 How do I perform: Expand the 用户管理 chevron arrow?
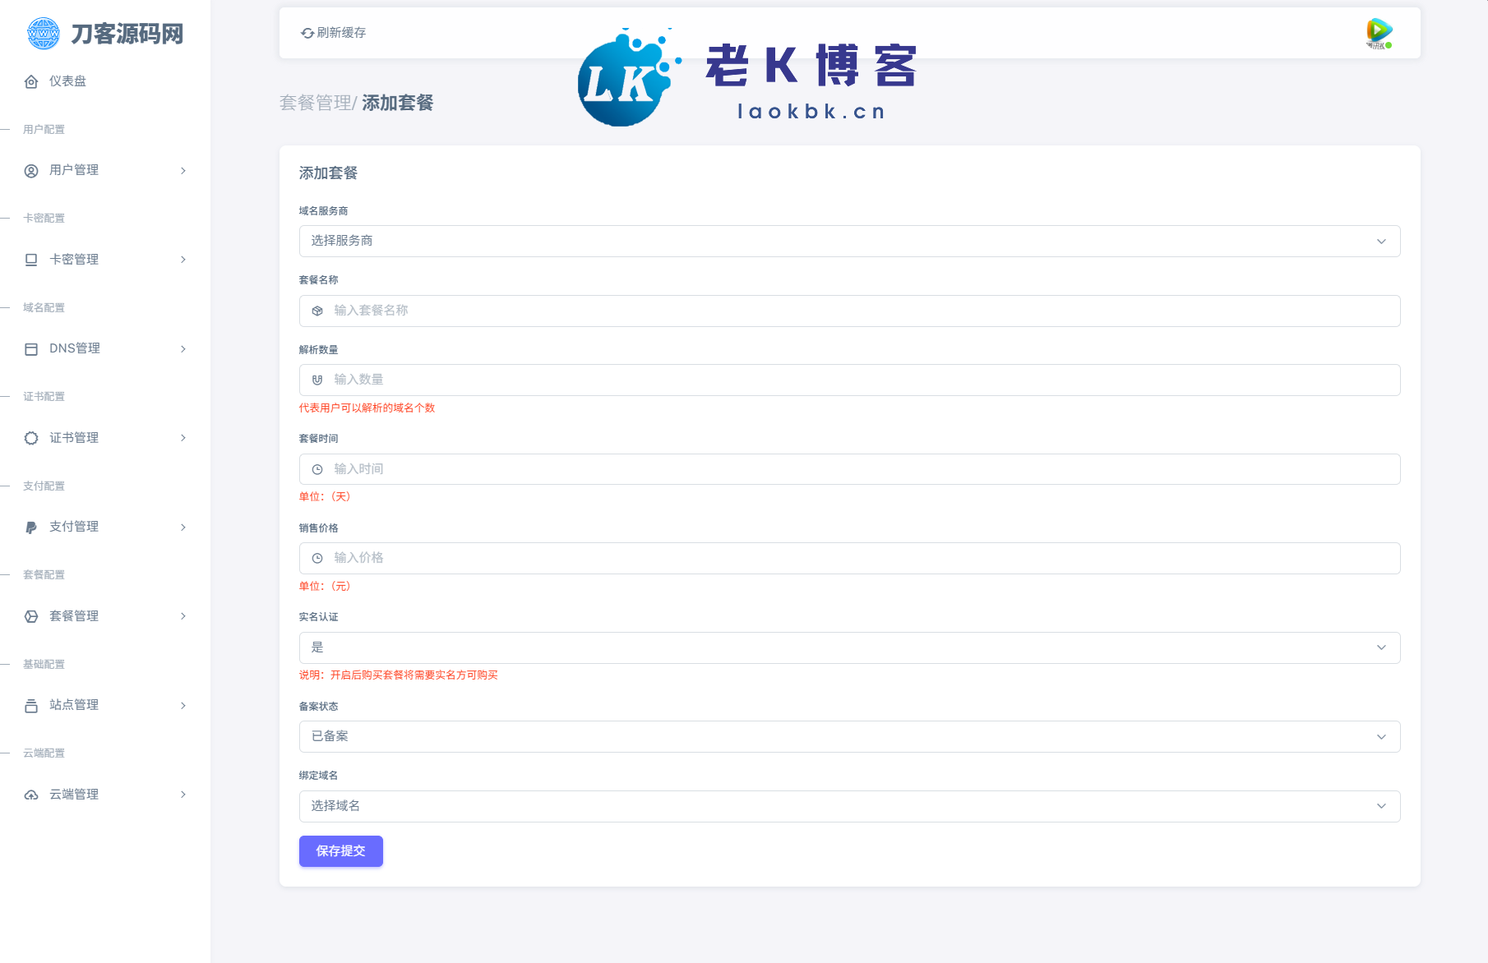coord(183,171)
